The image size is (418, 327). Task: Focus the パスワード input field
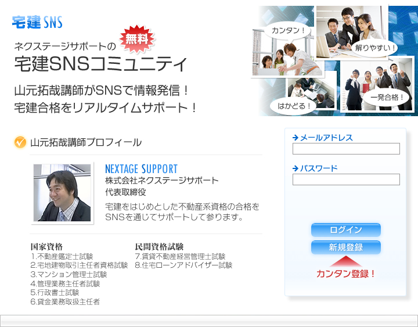click(x=346, y=179)
